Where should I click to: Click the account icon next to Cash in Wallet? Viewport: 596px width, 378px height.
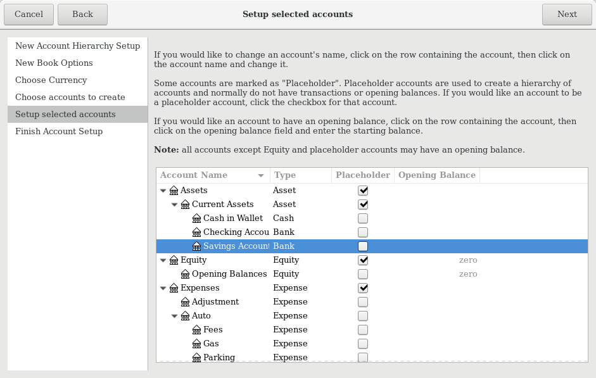[196, 218]
